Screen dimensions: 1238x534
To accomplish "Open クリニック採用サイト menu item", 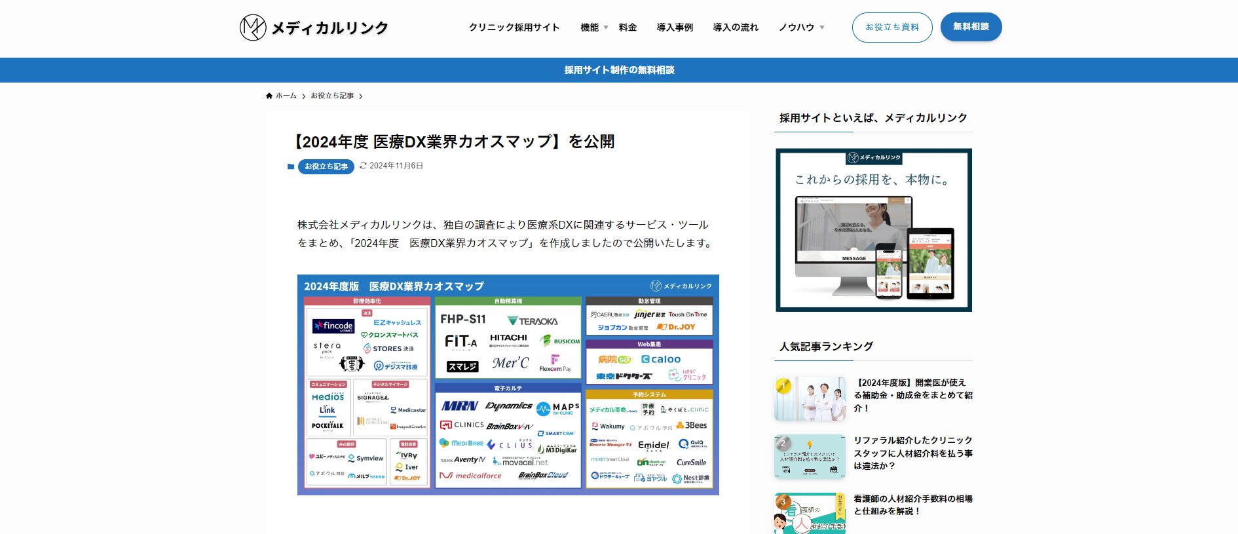I will coord(514,28).
